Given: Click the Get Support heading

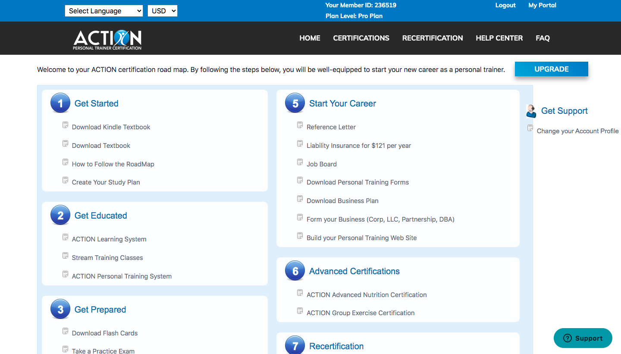Looking at the screenshot, I should coord(564,111).
